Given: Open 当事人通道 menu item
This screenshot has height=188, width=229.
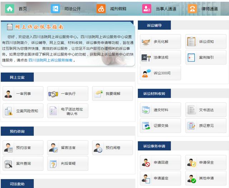Looking at the screenshot, I should 166,9.
